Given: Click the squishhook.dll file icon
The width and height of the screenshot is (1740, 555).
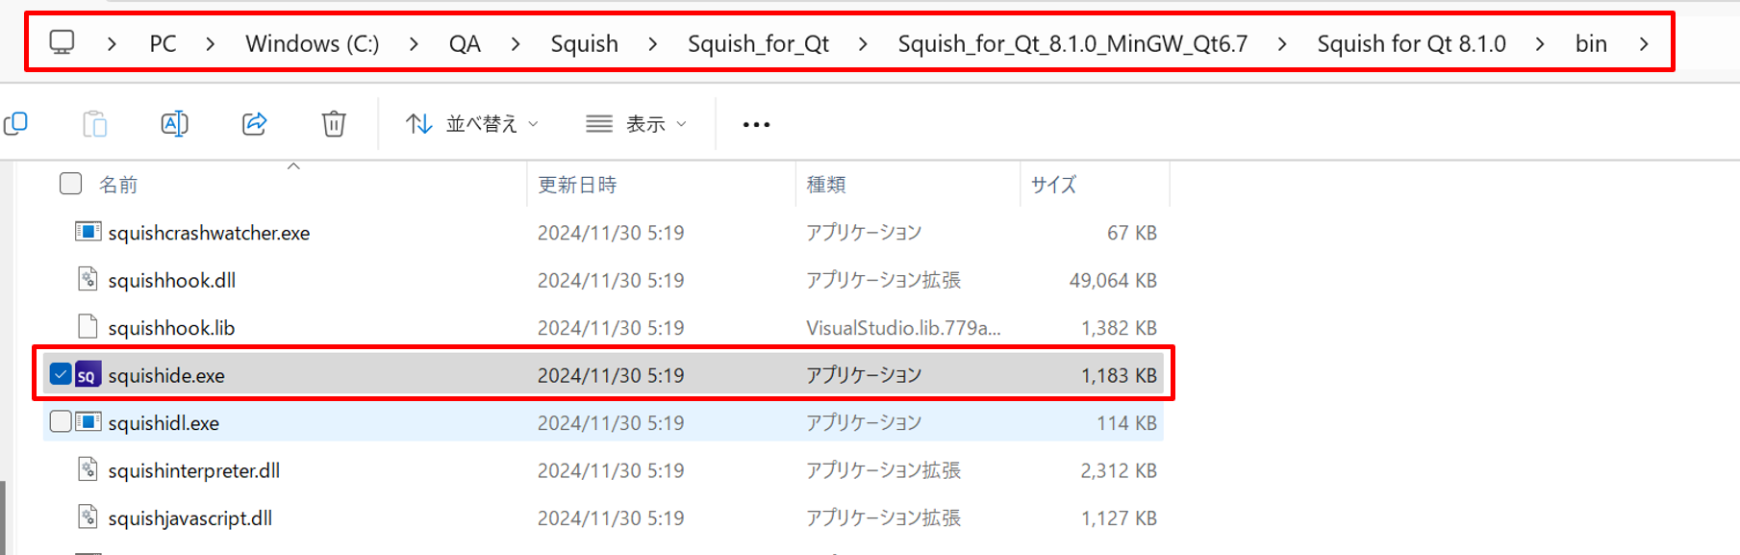Looking at the screenshot, I should (88, 280).
